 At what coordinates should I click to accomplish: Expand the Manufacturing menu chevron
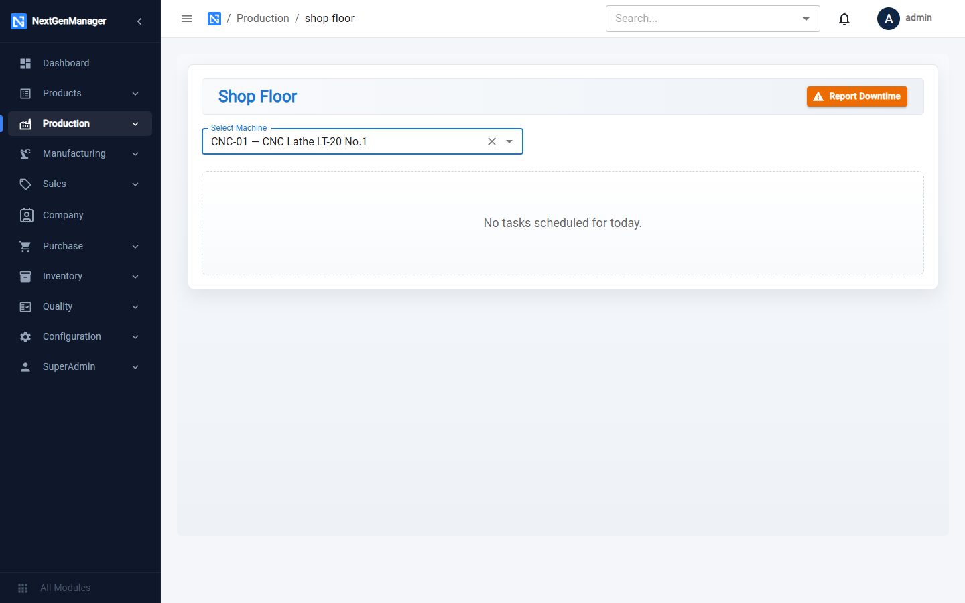point(135,153)
